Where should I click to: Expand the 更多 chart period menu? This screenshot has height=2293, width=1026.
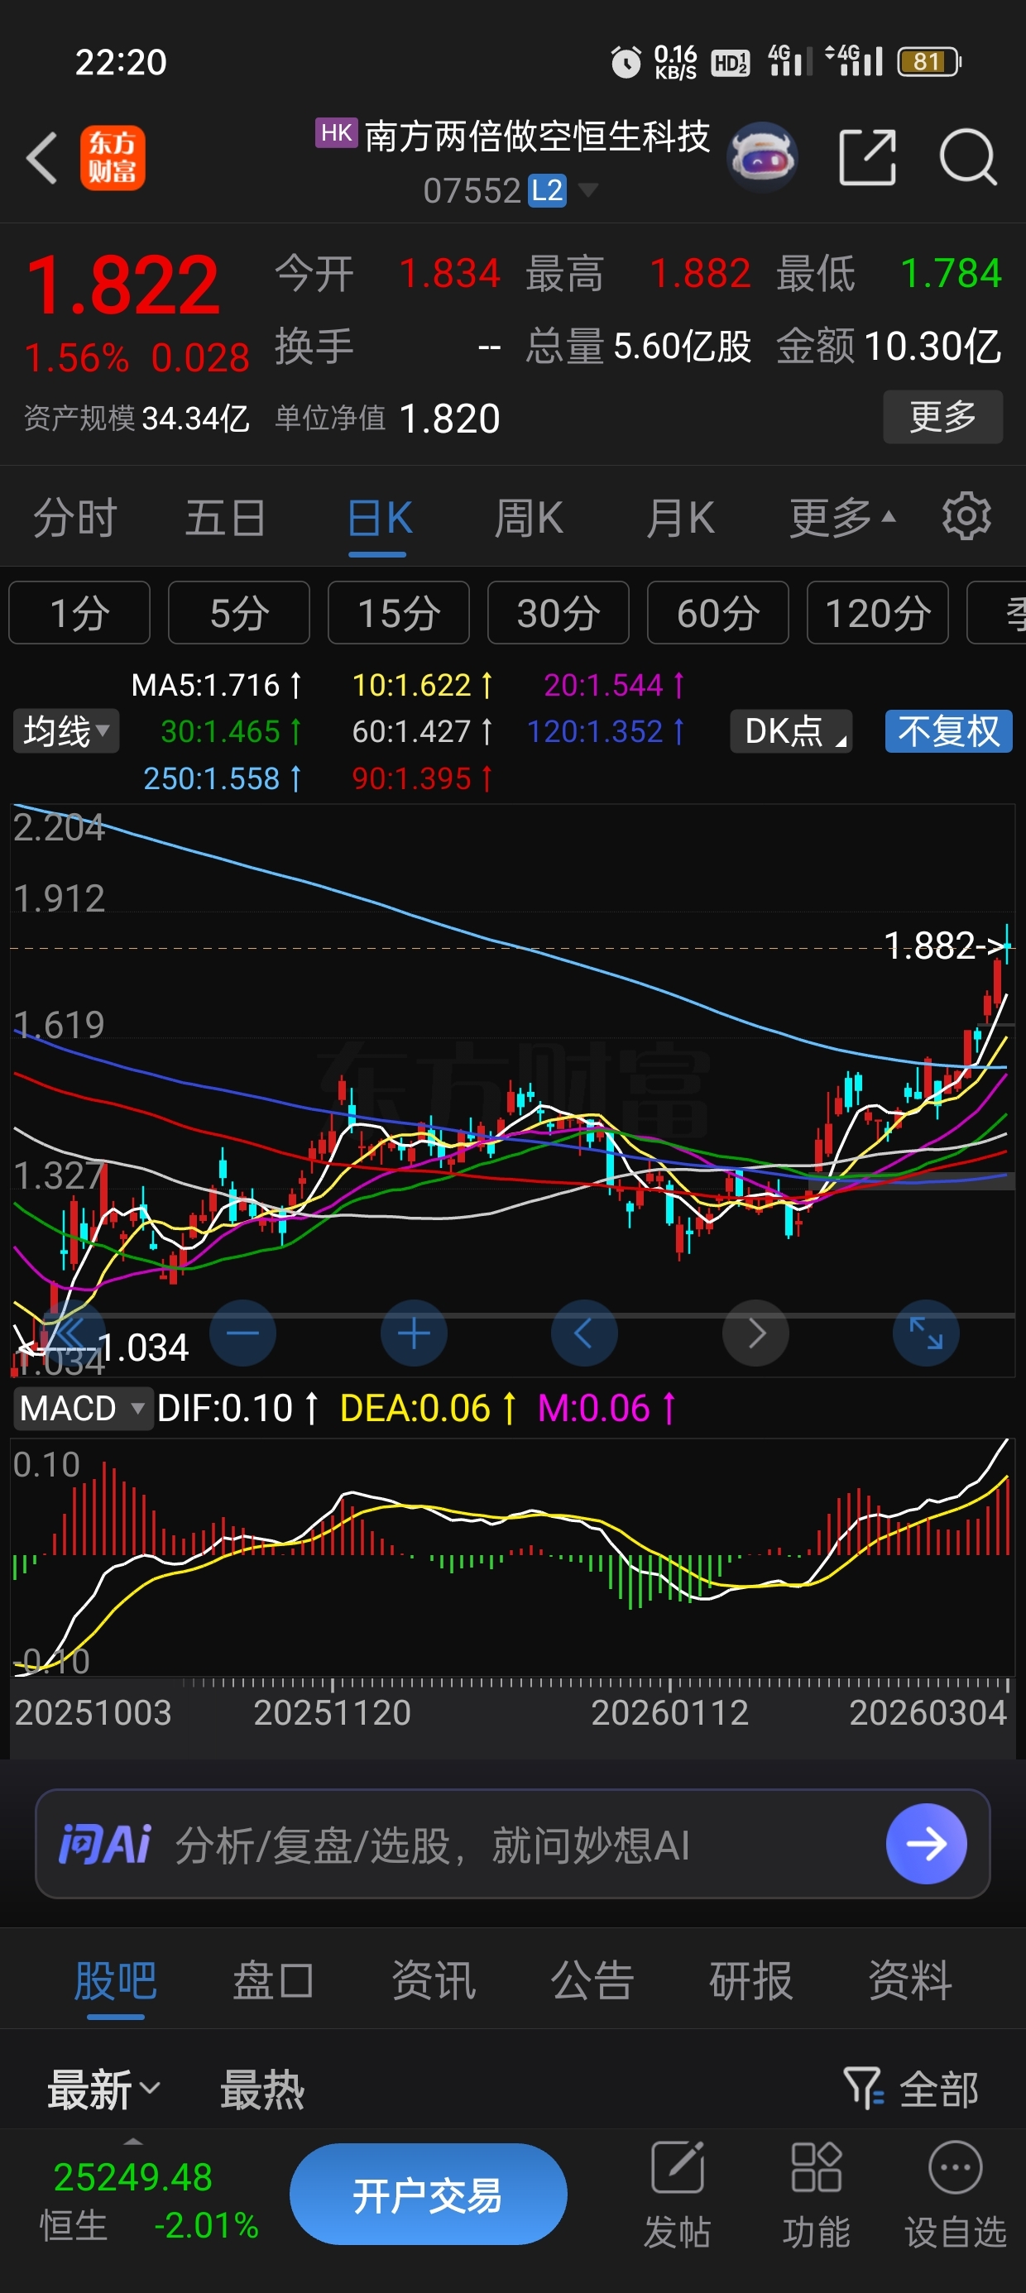842,517
